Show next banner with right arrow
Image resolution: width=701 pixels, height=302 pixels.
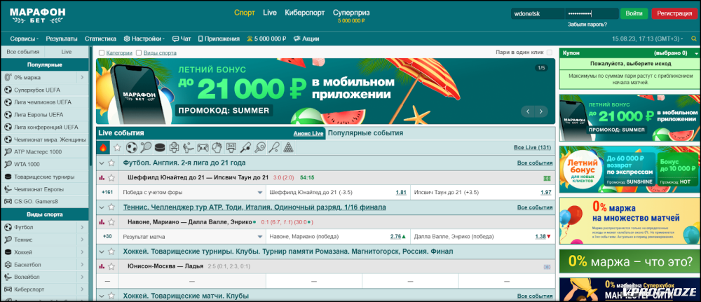coord(541,111)
